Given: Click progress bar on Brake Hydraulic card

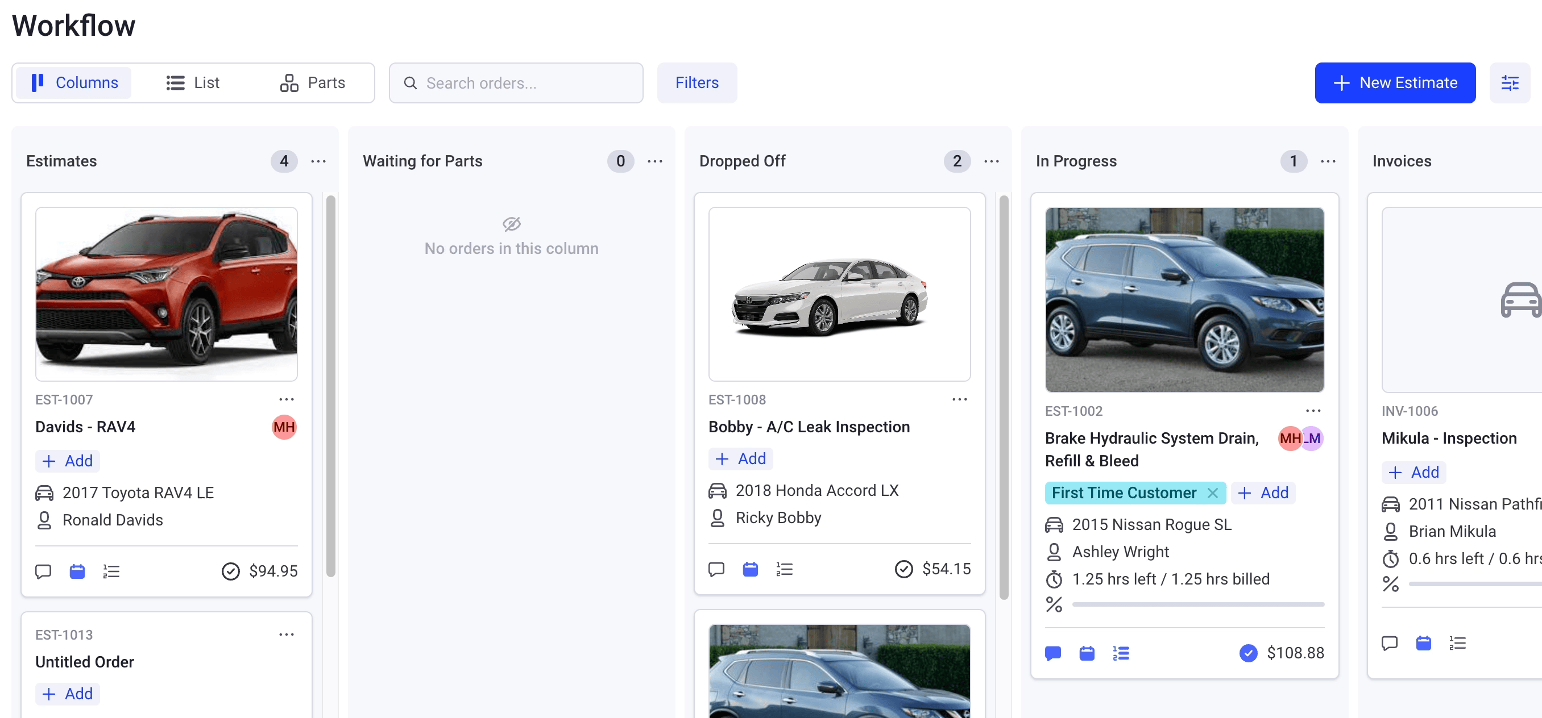Looking at the screenshot, I should [1198, 604].
